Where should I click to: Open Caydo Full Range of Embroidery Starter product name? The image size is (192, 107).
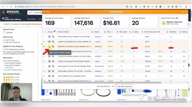pyautogui.click(x=75, y=61)
